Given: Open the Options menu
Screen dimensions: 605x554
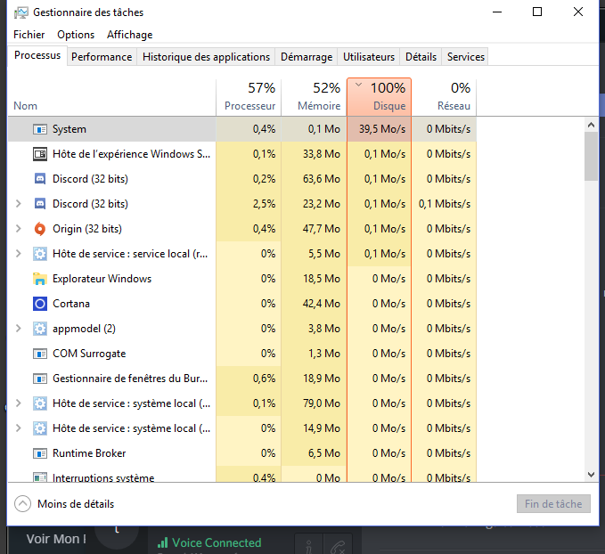Looking at the screenshot, I should [76, 35].
